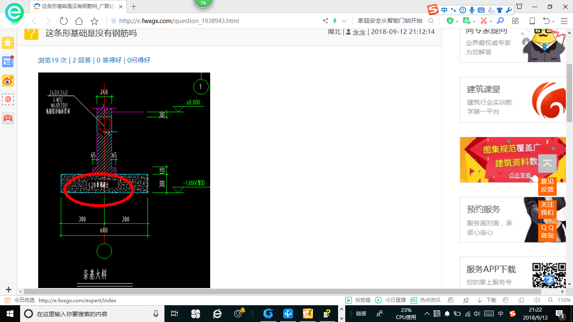This screenshot has width=573, height=322.
Task: Click the Q Q 咨询 button
Action: pyautogui.click(x=547, y=231)
